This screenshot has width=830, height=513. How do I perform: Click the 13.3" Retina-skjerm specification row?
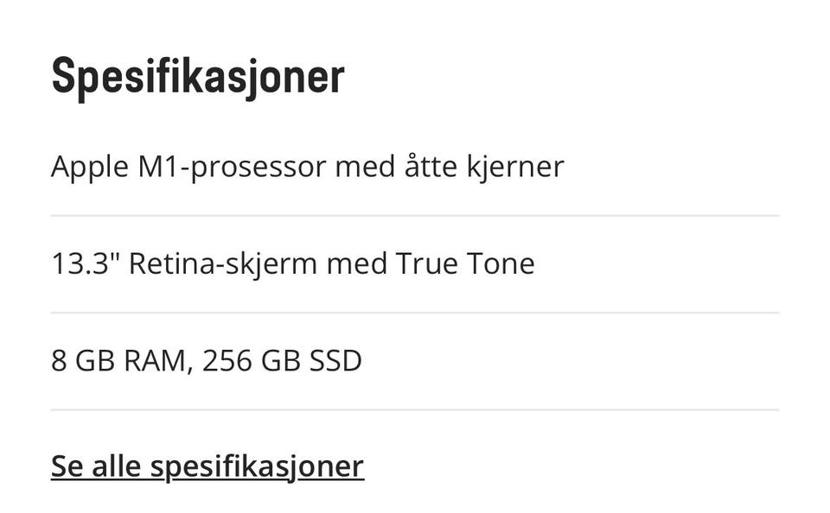[x=292, y=263]
